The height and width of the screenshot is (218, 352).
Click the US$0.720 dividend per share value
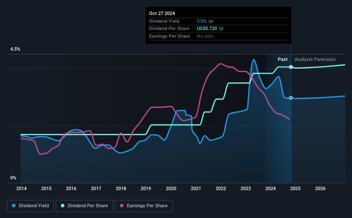[207, 29]
